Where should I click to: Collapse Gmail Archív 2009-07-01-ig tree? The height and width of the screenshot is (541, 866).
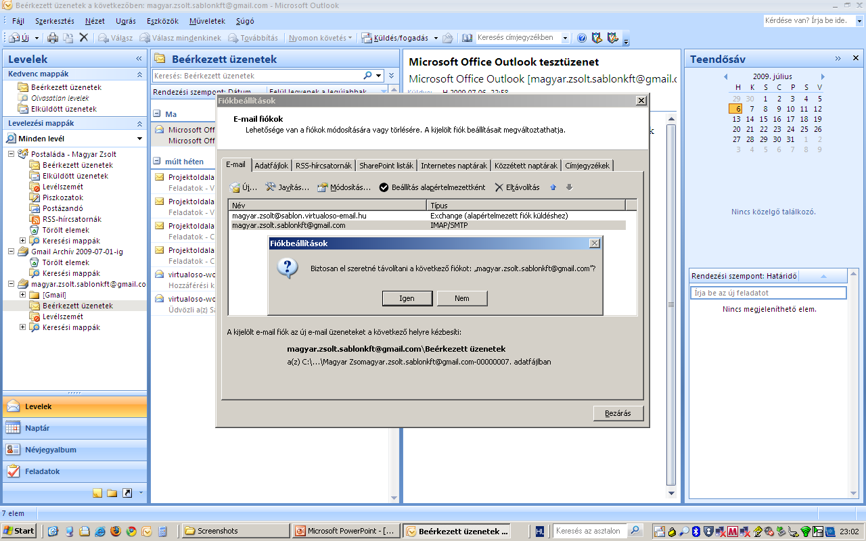(12, 252)
